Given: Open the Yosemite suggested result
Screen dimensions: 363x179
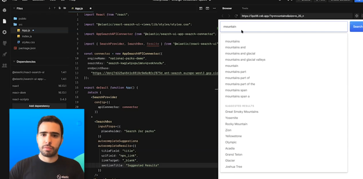Looking at the screenshot, I should tap(231, 118).
